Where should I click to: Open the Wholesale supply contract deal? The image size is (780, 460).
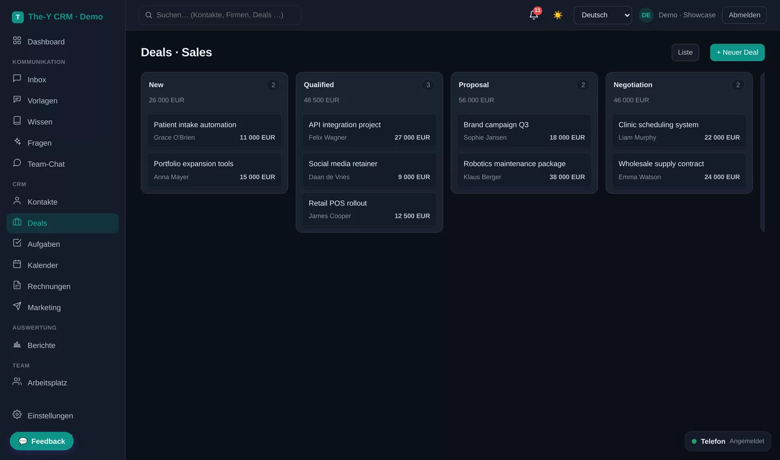[x=679, y=170]
